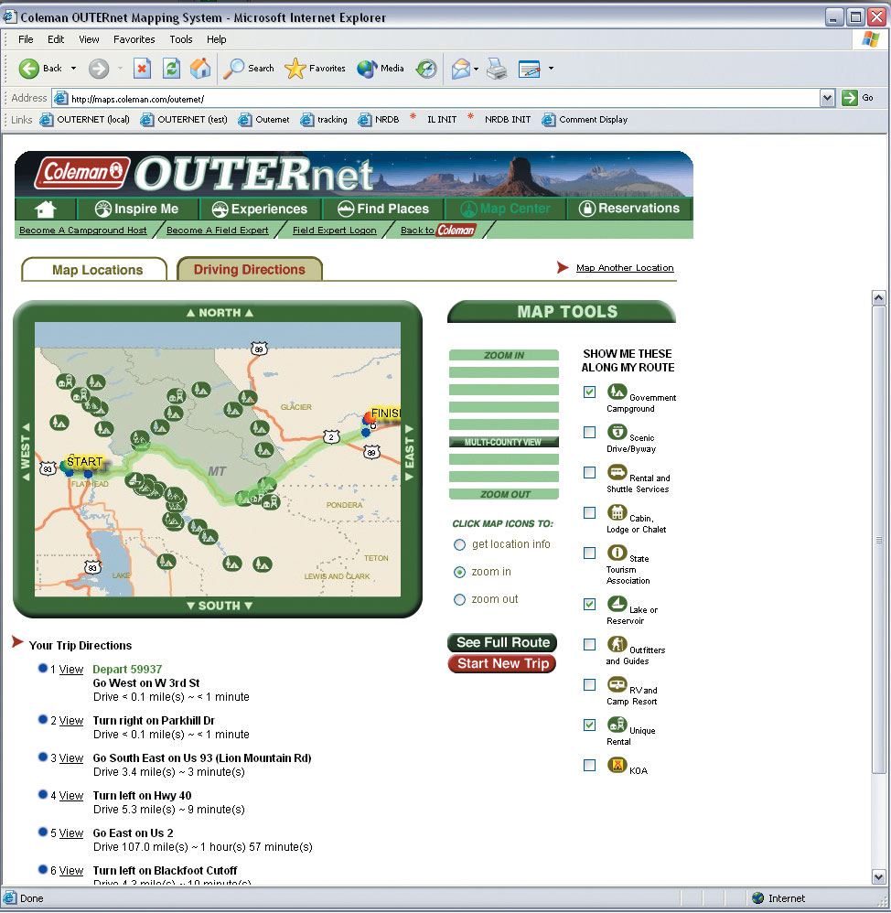Select the zoom out radio button

coord(459,598)
